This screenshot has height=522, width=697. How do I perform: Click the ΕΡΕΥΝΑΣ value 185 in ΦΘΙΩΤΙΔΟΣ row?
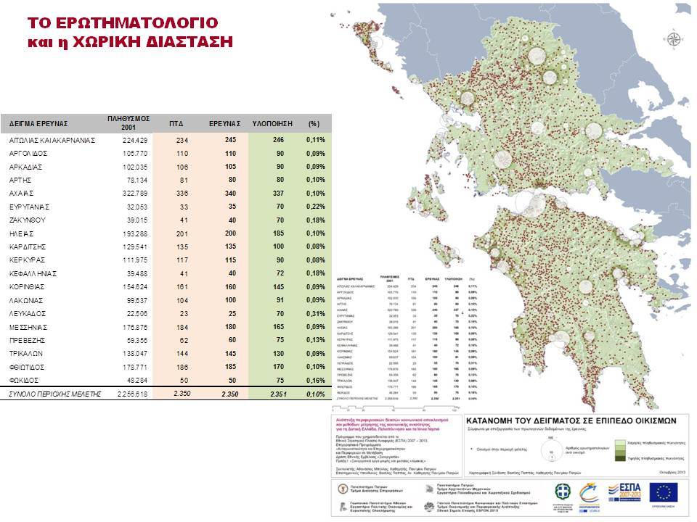tap(230, 367)
